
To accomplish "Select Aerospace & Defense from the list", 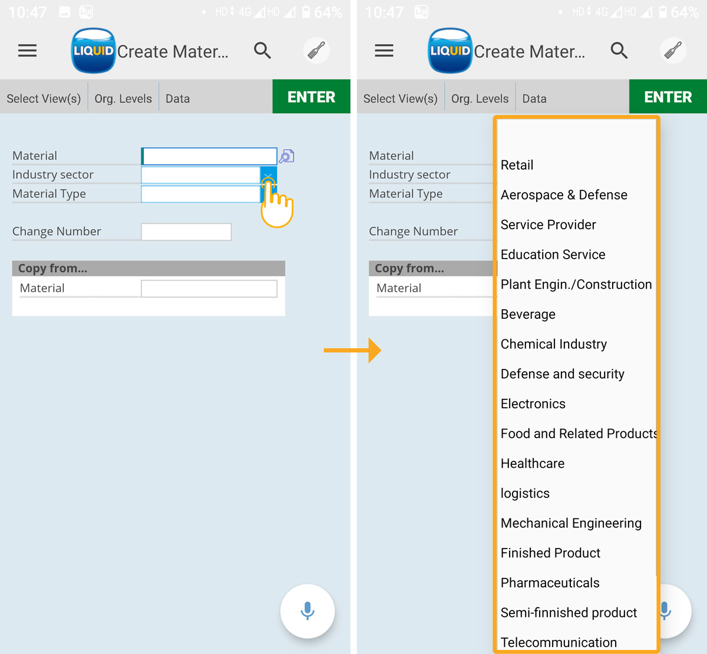I will coord(564,195).
